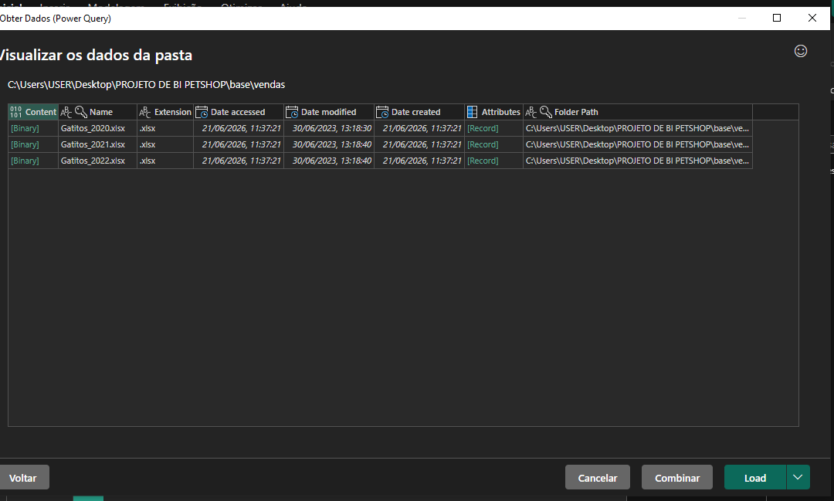Select the Attributes column header label
Screen dimensions: 834x501
click(x=501, y=112)
